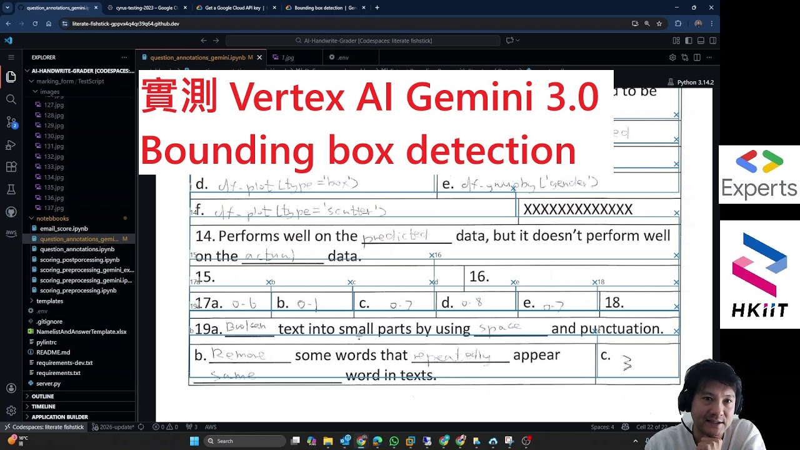Viewport: 800px width, 450px height.
Task: Open the Explorer more actions ellipsis
Action: [x=124, y=57]
